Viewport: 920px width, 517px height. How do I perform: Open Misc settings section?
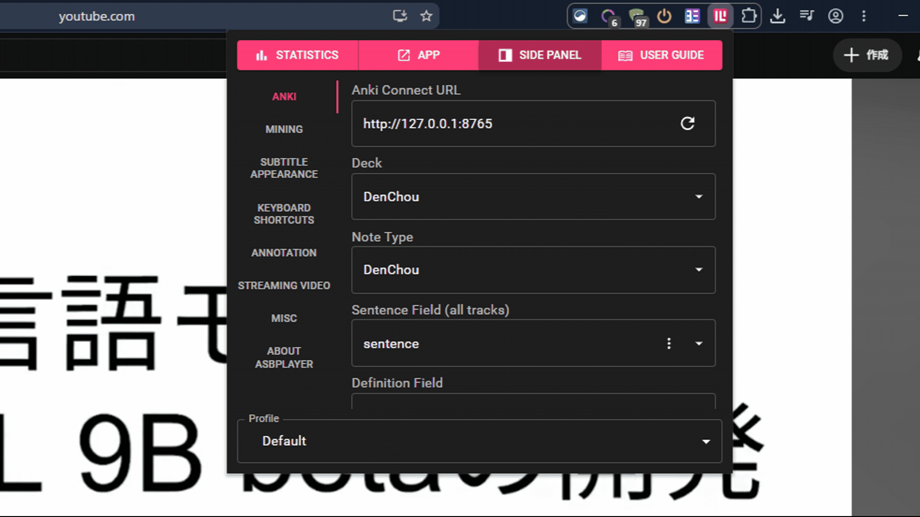click(x=284, y=318)
